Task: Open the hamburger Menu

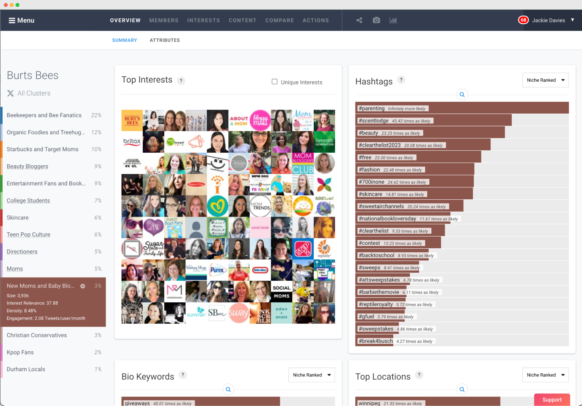Action: [x=21, y=20]
